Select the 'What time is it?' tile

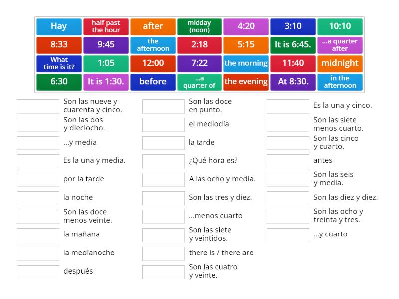(59, 63)
